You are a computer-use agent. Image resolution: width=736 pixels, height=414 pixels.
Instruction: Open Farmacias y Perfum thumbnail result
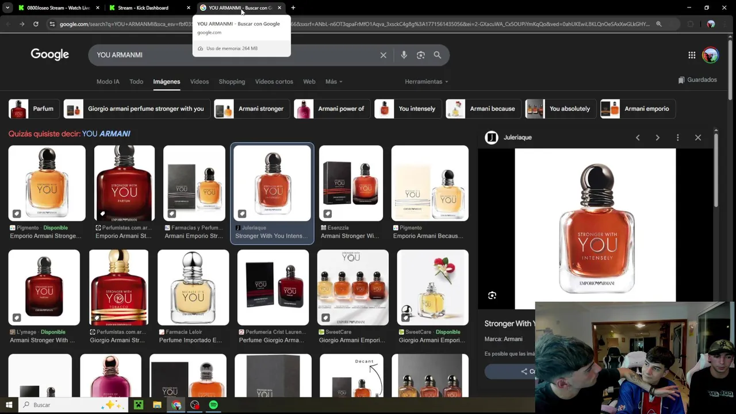194,183
